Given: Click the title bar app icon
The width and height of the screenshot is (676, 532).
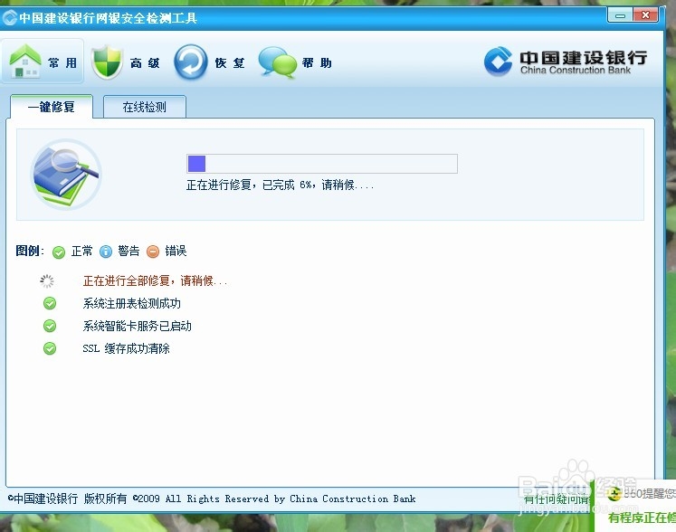Looking at the screenshot, I should [9, 18].
